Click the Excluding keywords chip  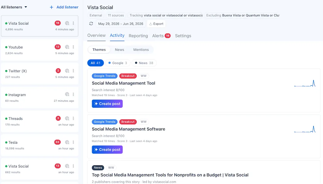[x=243, y=15]
